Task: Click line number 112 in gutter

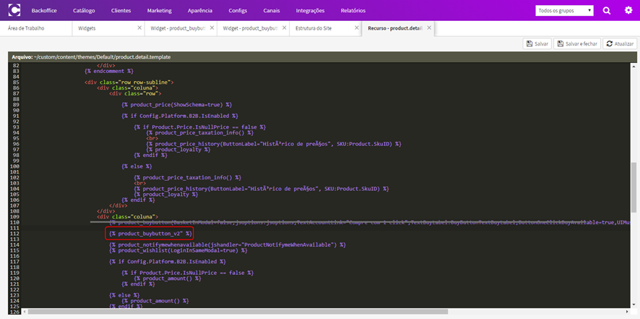Action: pos(15,234)
